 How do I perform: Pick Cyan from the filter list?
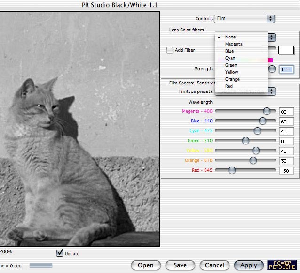pyautogui.click(x=230, y=58)
